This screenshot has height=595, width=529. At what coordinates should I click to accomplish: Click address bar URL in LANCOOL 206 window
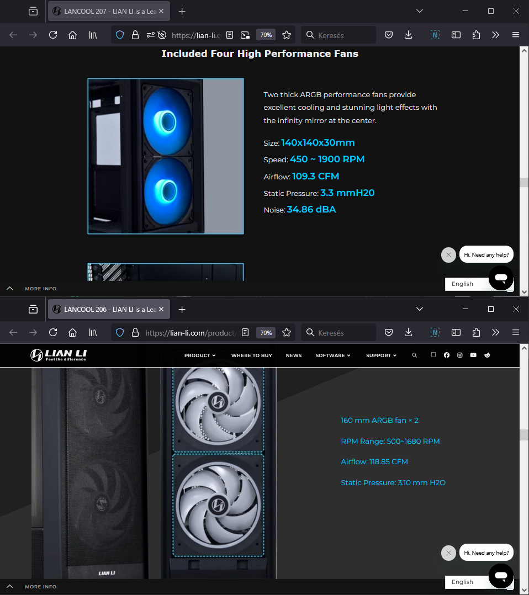(x=191, y=332)
